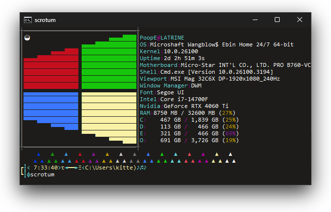Click the "E:" drive label
The image size is (331, 212).
click(x=143, y=133)
